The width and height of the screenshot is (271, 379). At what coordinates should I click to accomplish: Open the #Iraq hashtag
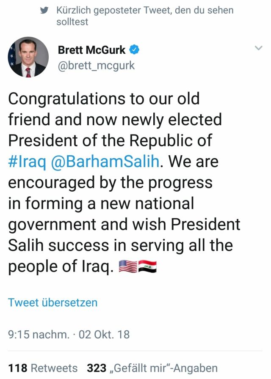(x=27, y=162)
